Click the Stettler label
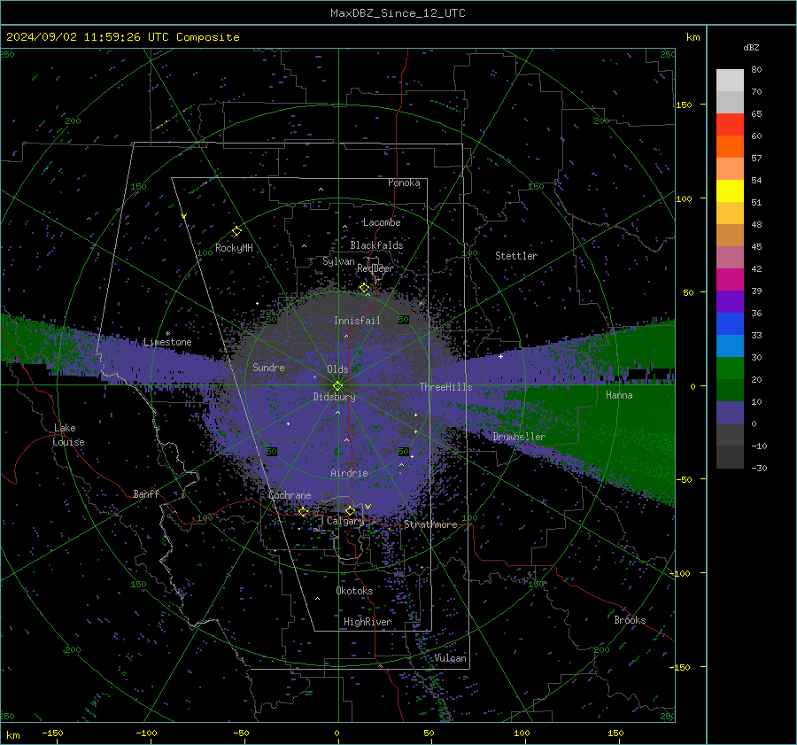Screen dimensions: 797x745 (x=516, y=256)
